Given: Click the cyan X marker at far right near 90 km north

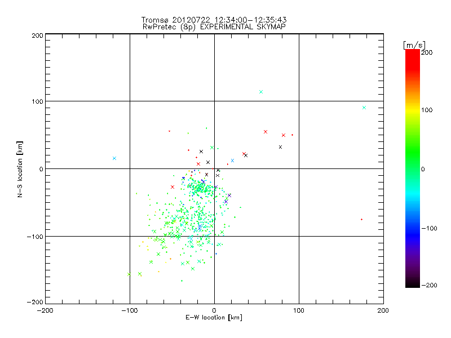Looking at the screenshot, I should click(364, 108).
